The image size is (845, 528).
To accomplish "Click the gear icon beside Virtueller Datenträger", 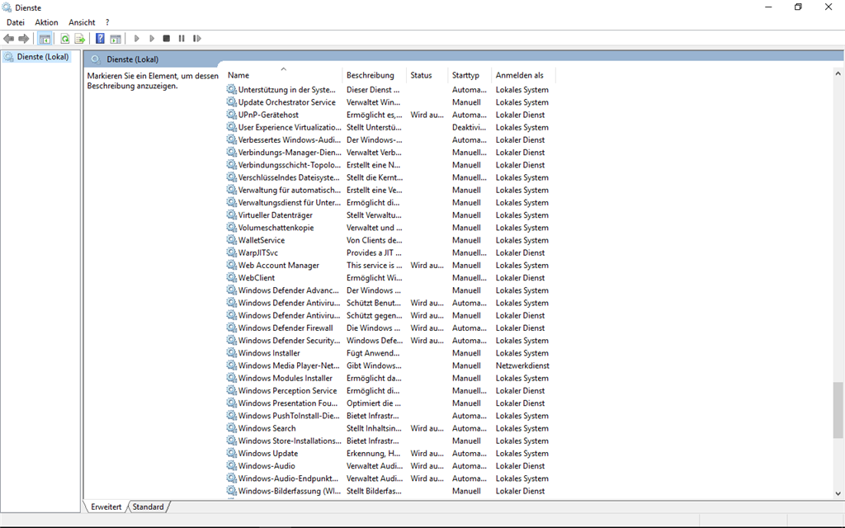I will [x=231, y=215].
